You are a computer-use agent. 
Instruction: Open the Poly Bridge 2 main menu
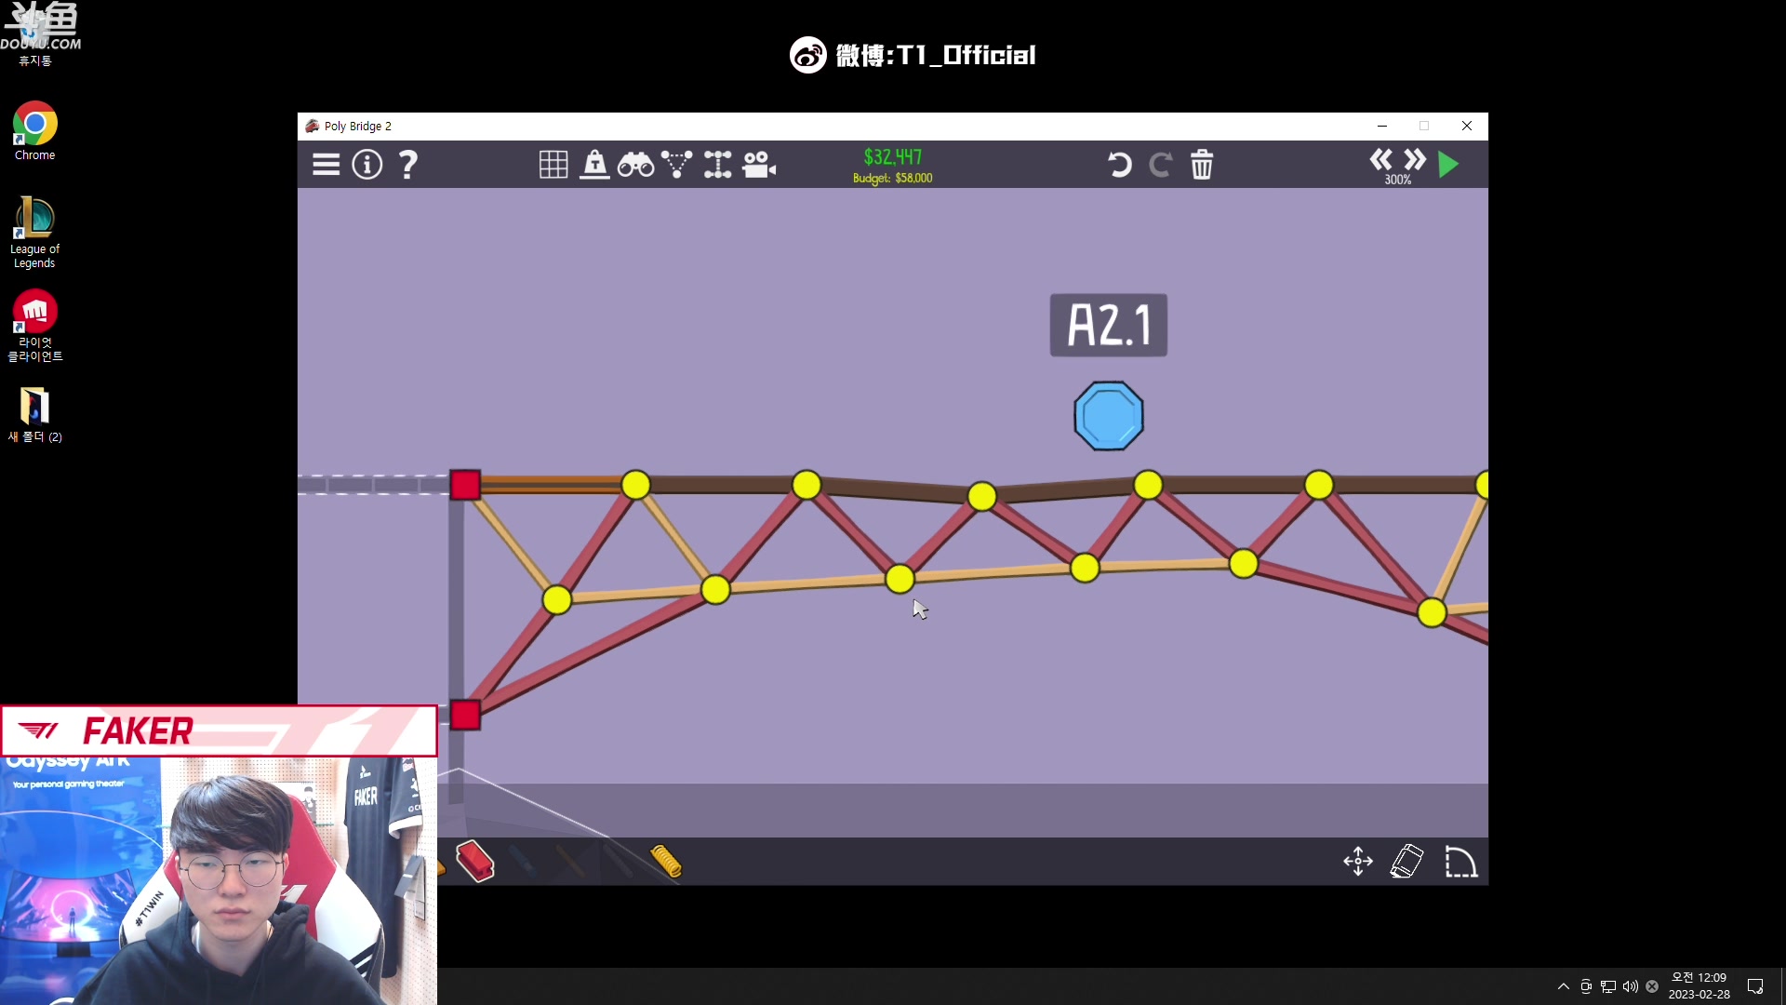coord(325,163)
